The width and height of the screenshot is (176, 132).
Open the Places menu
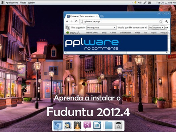(23, 3)
